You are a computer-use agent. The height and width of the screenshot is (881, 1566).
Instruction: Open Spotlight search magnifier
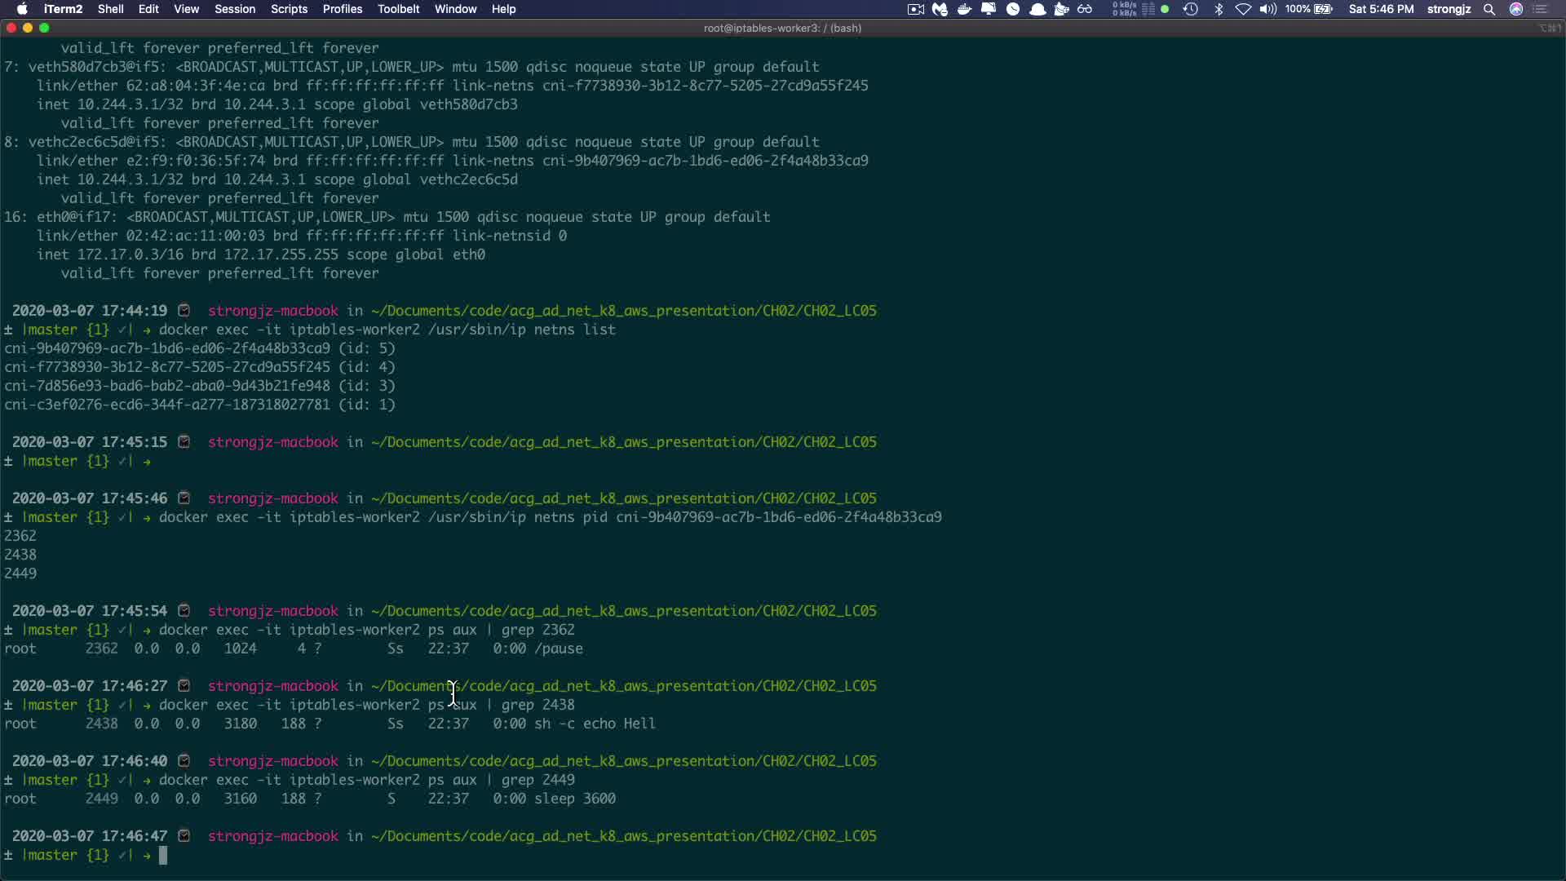pos(1489,9)
